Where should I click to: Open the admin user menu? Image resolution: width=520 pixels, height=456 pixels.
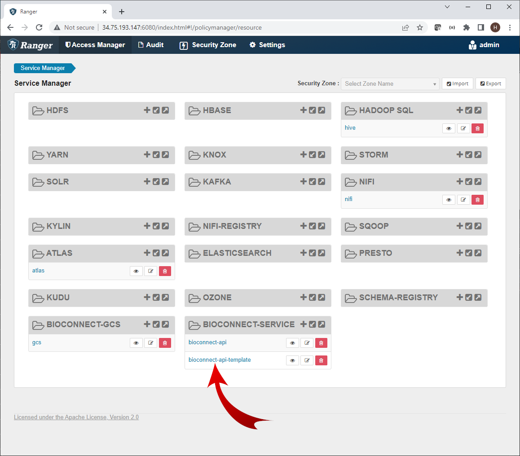click(x=484, y=45)
